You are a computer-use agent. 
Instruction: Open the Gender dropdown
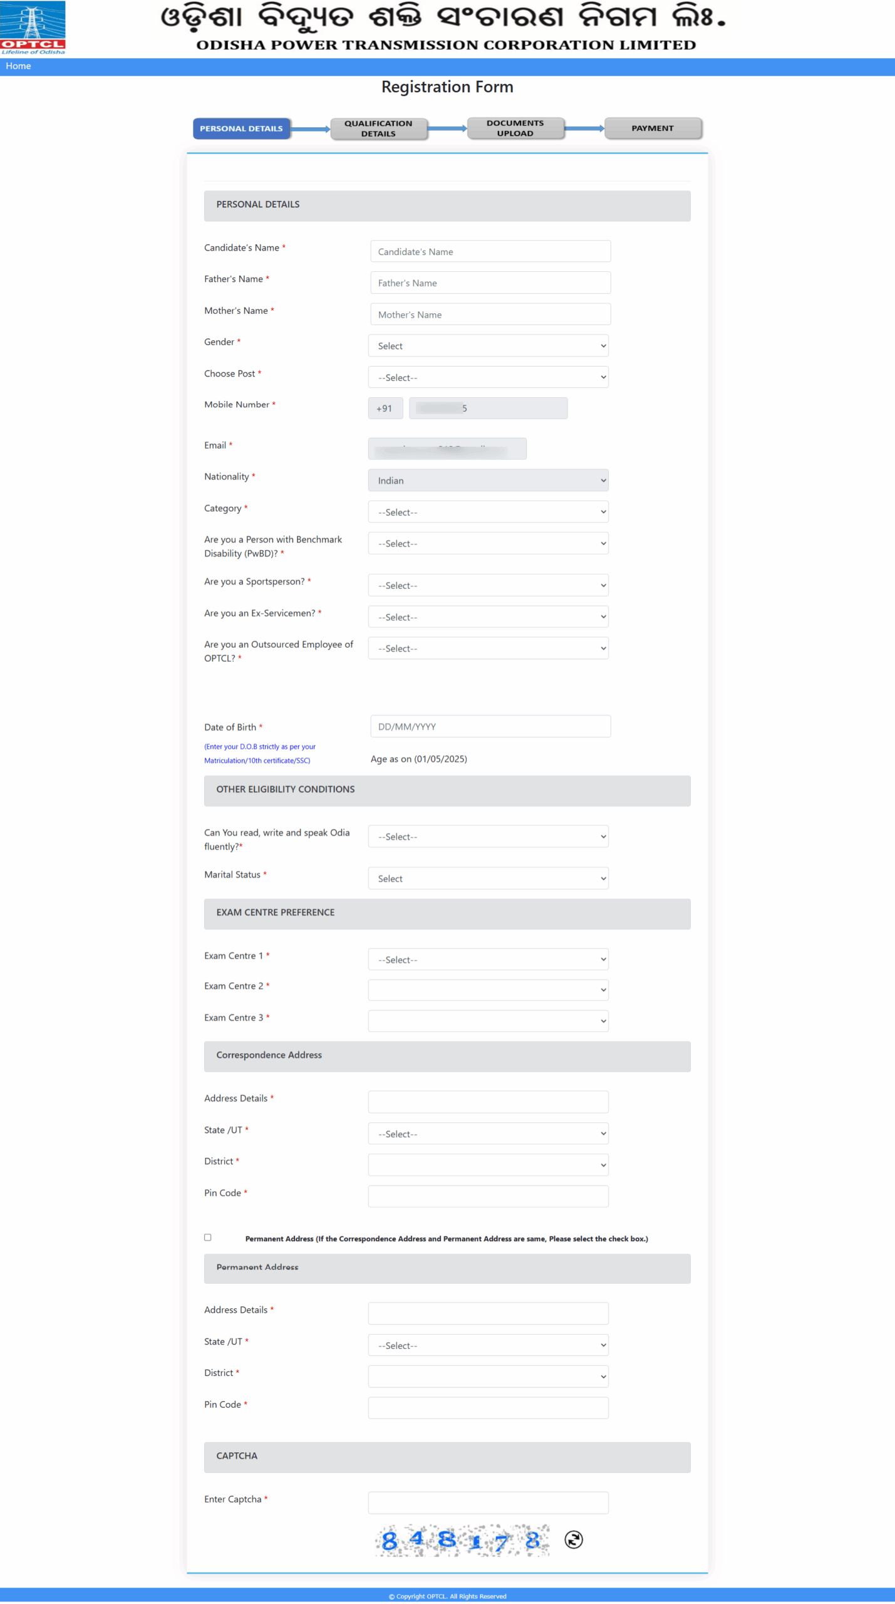click(488, 346)
